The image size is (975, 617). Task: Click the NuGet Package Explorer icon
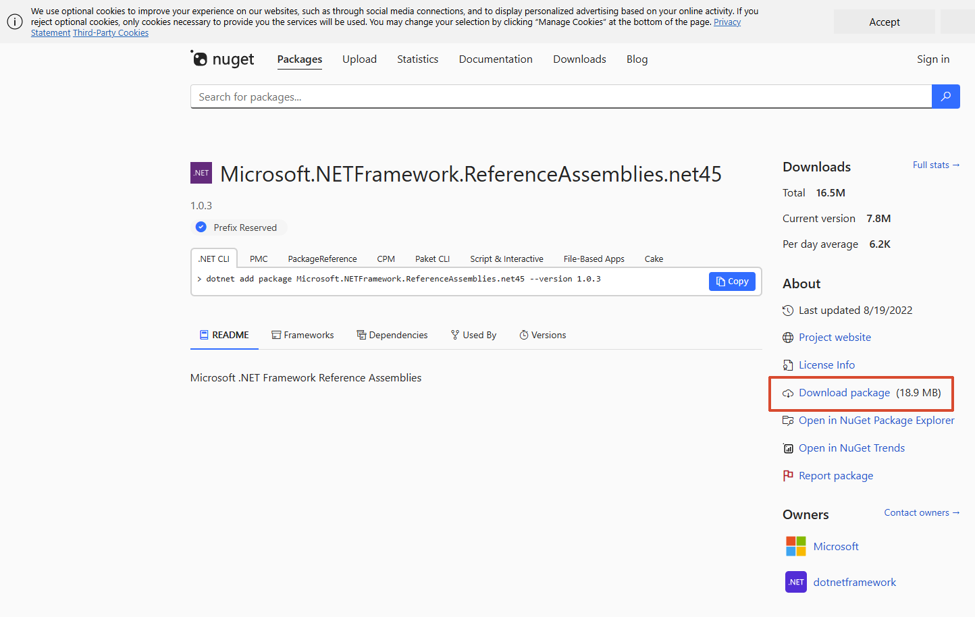pos(788,421)
